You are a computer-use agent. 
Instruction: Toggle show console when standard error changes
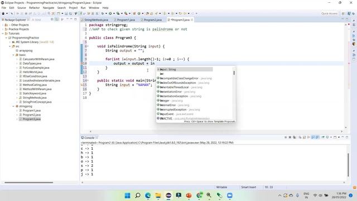pyautogui.click(x=317, y=137)
